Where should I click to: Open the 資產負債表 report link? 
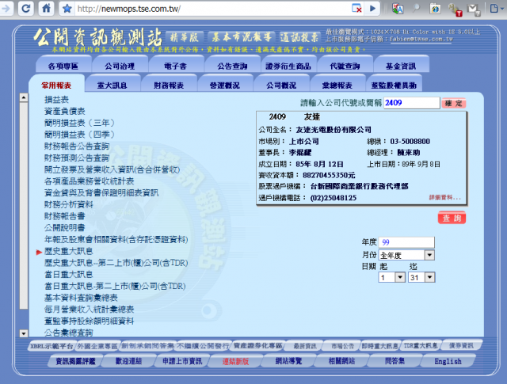pyautogui.click(x=65, y=111)
